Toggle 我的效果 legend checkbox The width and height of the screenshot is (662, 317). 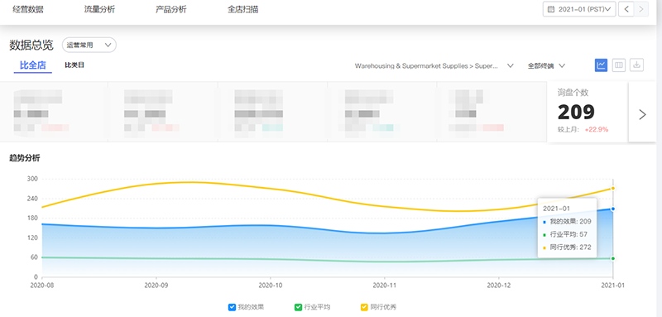(232, 307)
